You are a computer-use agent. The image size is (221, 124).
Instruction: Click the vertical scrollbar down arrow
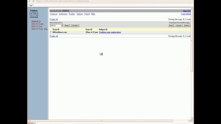[192, 118]
